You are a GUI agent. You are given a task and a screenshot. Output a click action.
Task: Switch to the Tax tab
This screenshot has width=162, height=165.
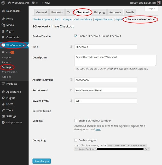(70, 12)
